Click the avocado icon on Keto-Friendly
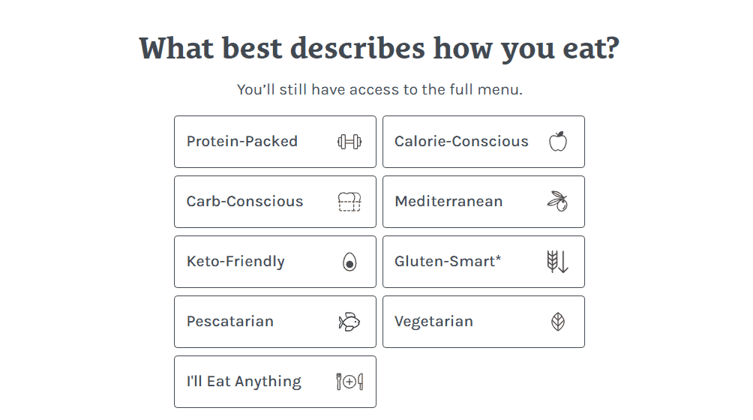This screenshot has height=420, width=753. 349,262
